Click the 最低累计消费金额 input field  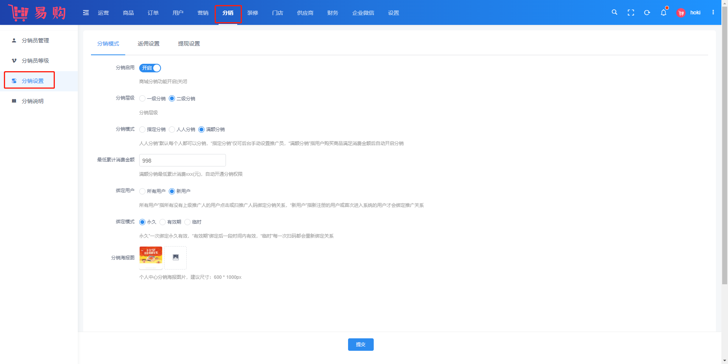(182, 160)
